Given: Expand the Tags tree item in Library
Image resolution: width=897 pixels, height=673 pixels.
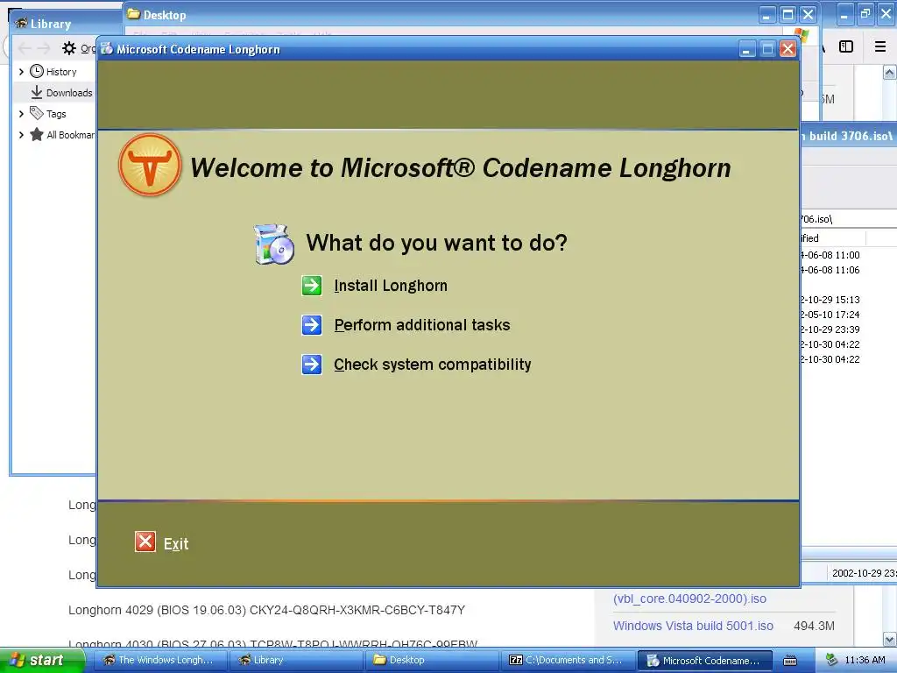Looking at the screenshot, I should [21, 114].
